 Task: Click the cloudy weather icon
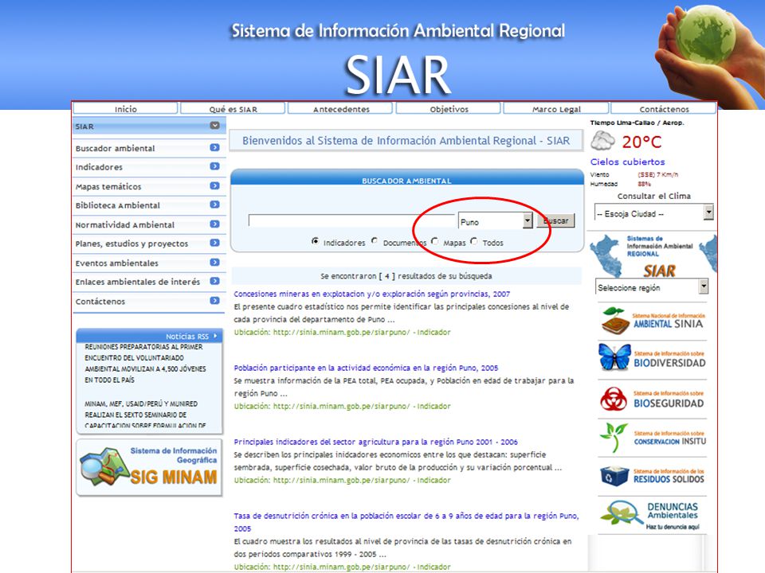[602, 142]
